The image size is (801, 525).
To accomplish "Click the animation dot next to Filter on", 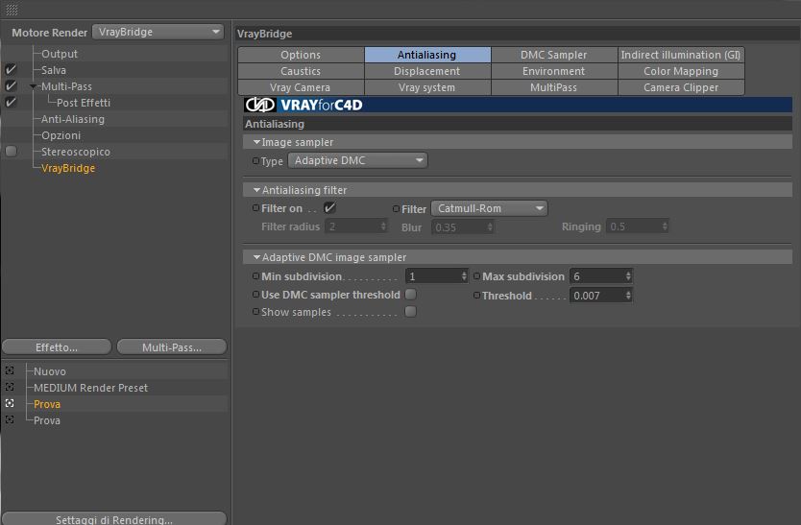I will coord(255,208).
